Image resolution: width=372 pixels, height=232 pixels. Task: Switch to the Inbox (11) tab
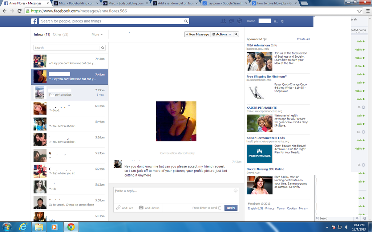42,34
